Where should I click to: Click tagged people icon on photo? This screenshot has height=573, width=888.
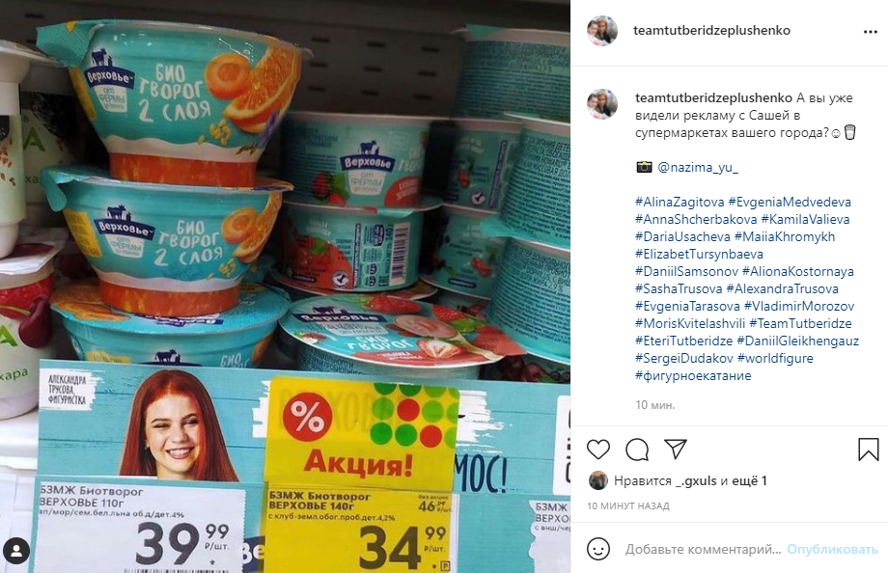click(x=16, y=551)
